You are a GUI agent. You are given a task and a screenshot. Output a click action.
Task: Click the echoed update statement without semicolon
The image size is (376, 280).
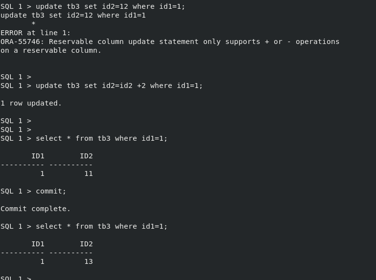pyautogui.click(x=73, y=15)
